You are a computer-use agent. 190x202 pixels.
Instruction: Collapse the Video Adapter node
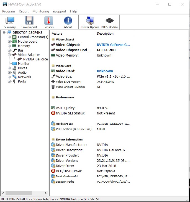coord(9,55)
